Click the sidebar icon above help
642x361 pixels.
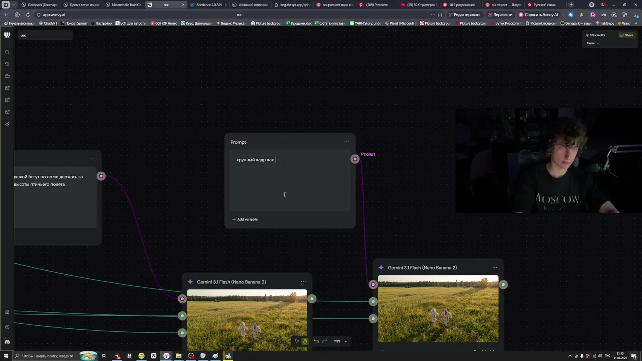point(7,312)
